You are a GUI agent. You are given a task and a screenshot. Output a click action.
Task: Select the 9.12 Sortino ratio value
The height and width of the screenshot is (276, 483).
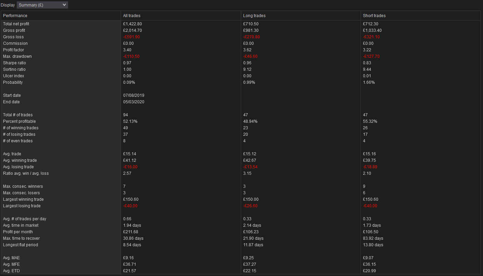pyautogui.click(x=247, y=69)
